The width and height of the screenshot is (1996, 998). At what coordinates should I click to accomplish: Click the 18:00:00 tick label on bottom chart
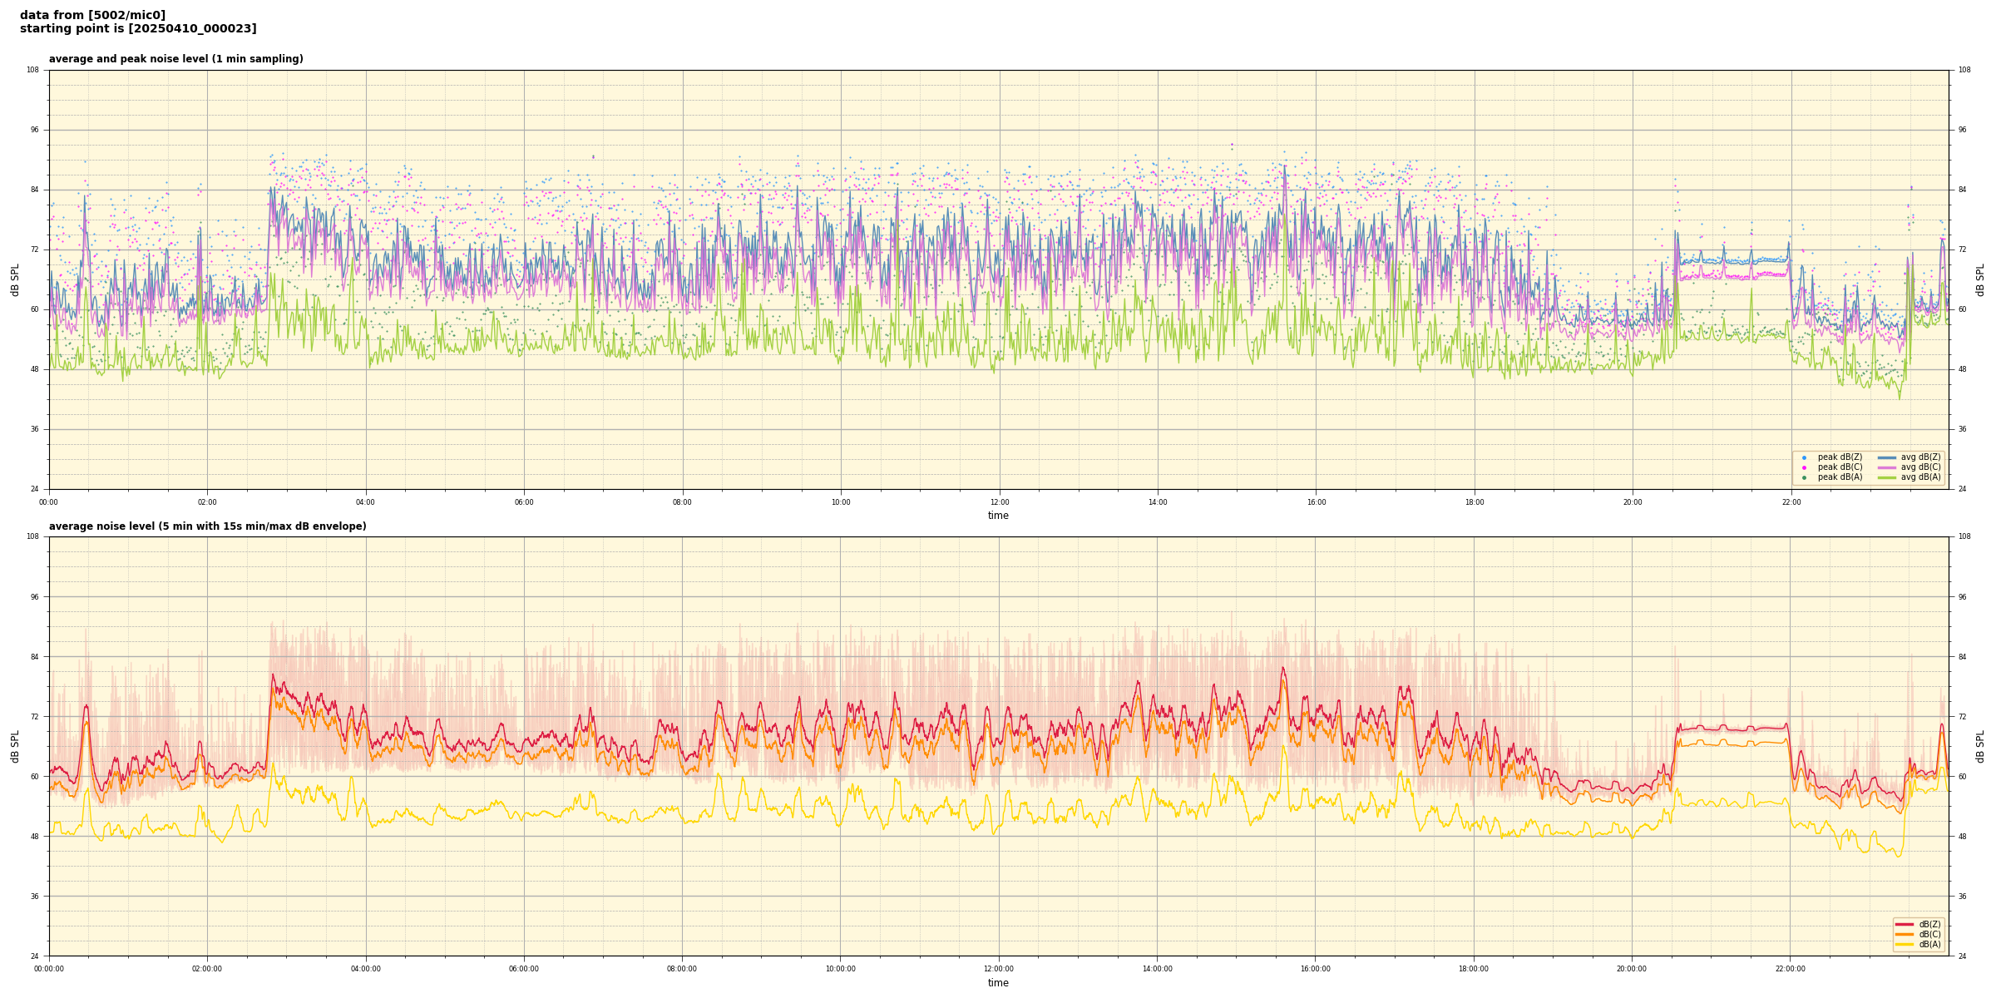(1474, 969)
